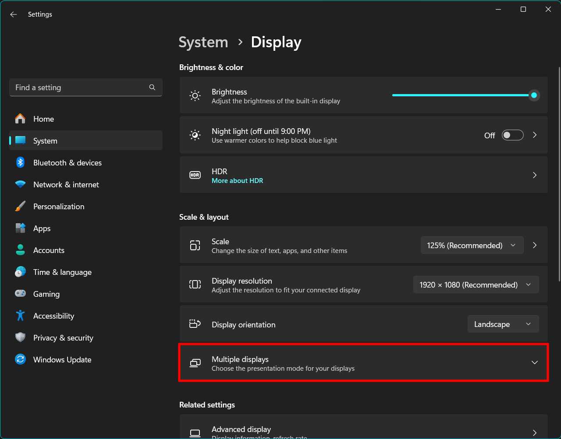Click the Gaming controller icon
The width and height of the screenshot is (561, 439).
coord(20,294)
